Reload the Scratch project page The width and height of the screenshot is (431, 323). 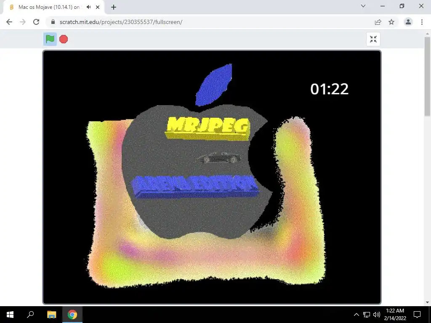click(x=36, y=22)
